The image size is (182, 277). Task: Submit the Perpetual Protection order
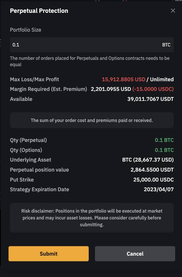click(49, 254)
